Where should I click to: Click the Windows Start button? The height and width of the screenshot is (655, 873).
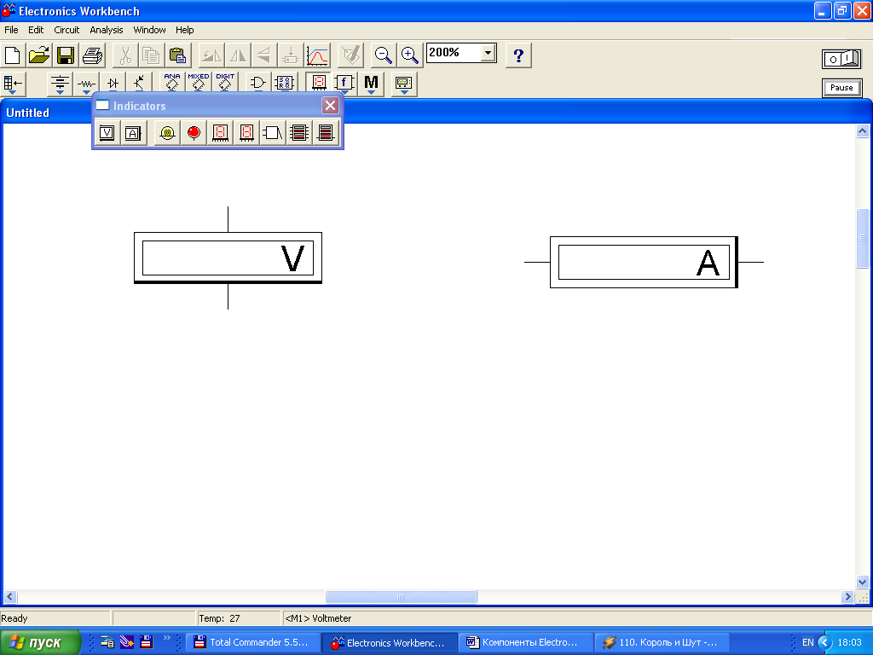(40, 642)
